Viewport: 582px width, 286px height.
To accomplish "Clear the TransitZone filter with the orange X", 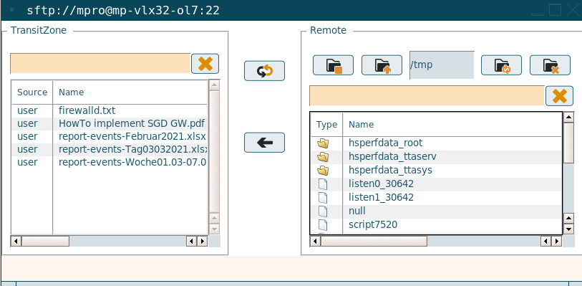I will pos(205,64).
